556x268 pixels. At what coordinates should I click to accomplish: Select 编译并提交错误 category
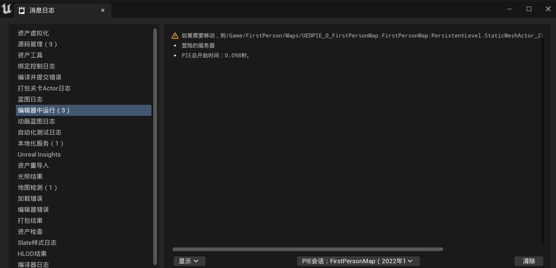point(84,77)
